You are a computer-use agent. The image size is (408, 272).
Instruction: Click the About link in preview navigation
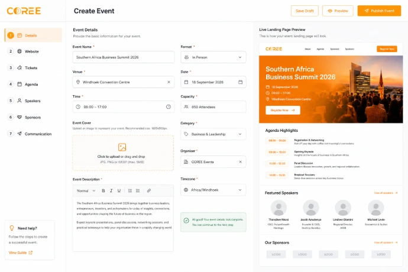point(307,49)
